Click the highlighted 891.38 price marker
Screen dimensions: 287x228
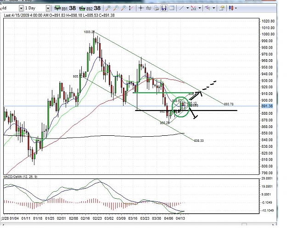click(267, 106)
